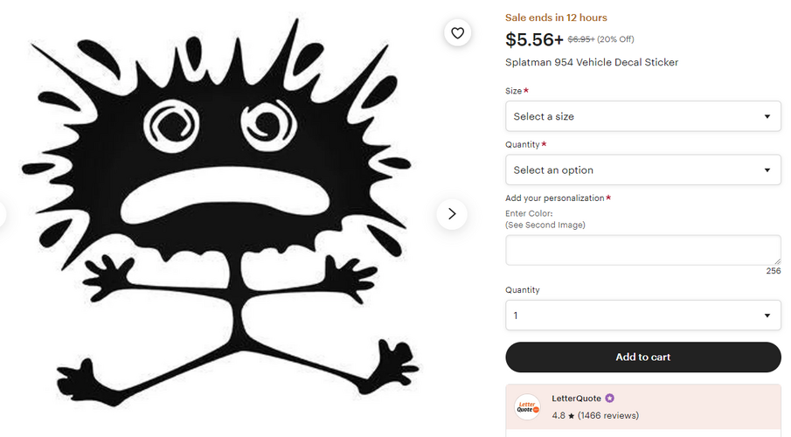This screenshot has height=437, width=791.
Task: Click the See Second Image hint text
Action: coord(545,225)
